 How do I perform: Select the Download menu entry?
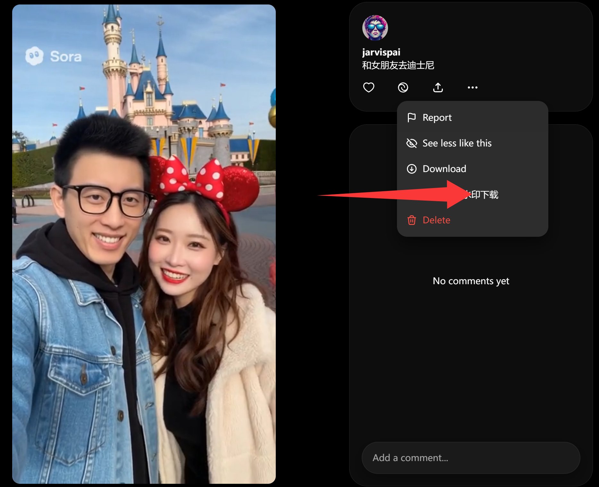444,169
